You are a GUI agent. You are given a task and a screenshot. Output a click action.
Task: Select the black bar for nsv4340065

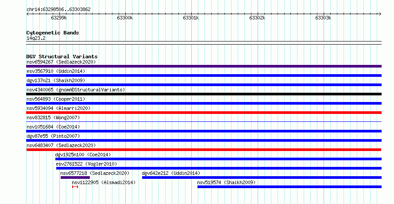click(x=204, y=94)
